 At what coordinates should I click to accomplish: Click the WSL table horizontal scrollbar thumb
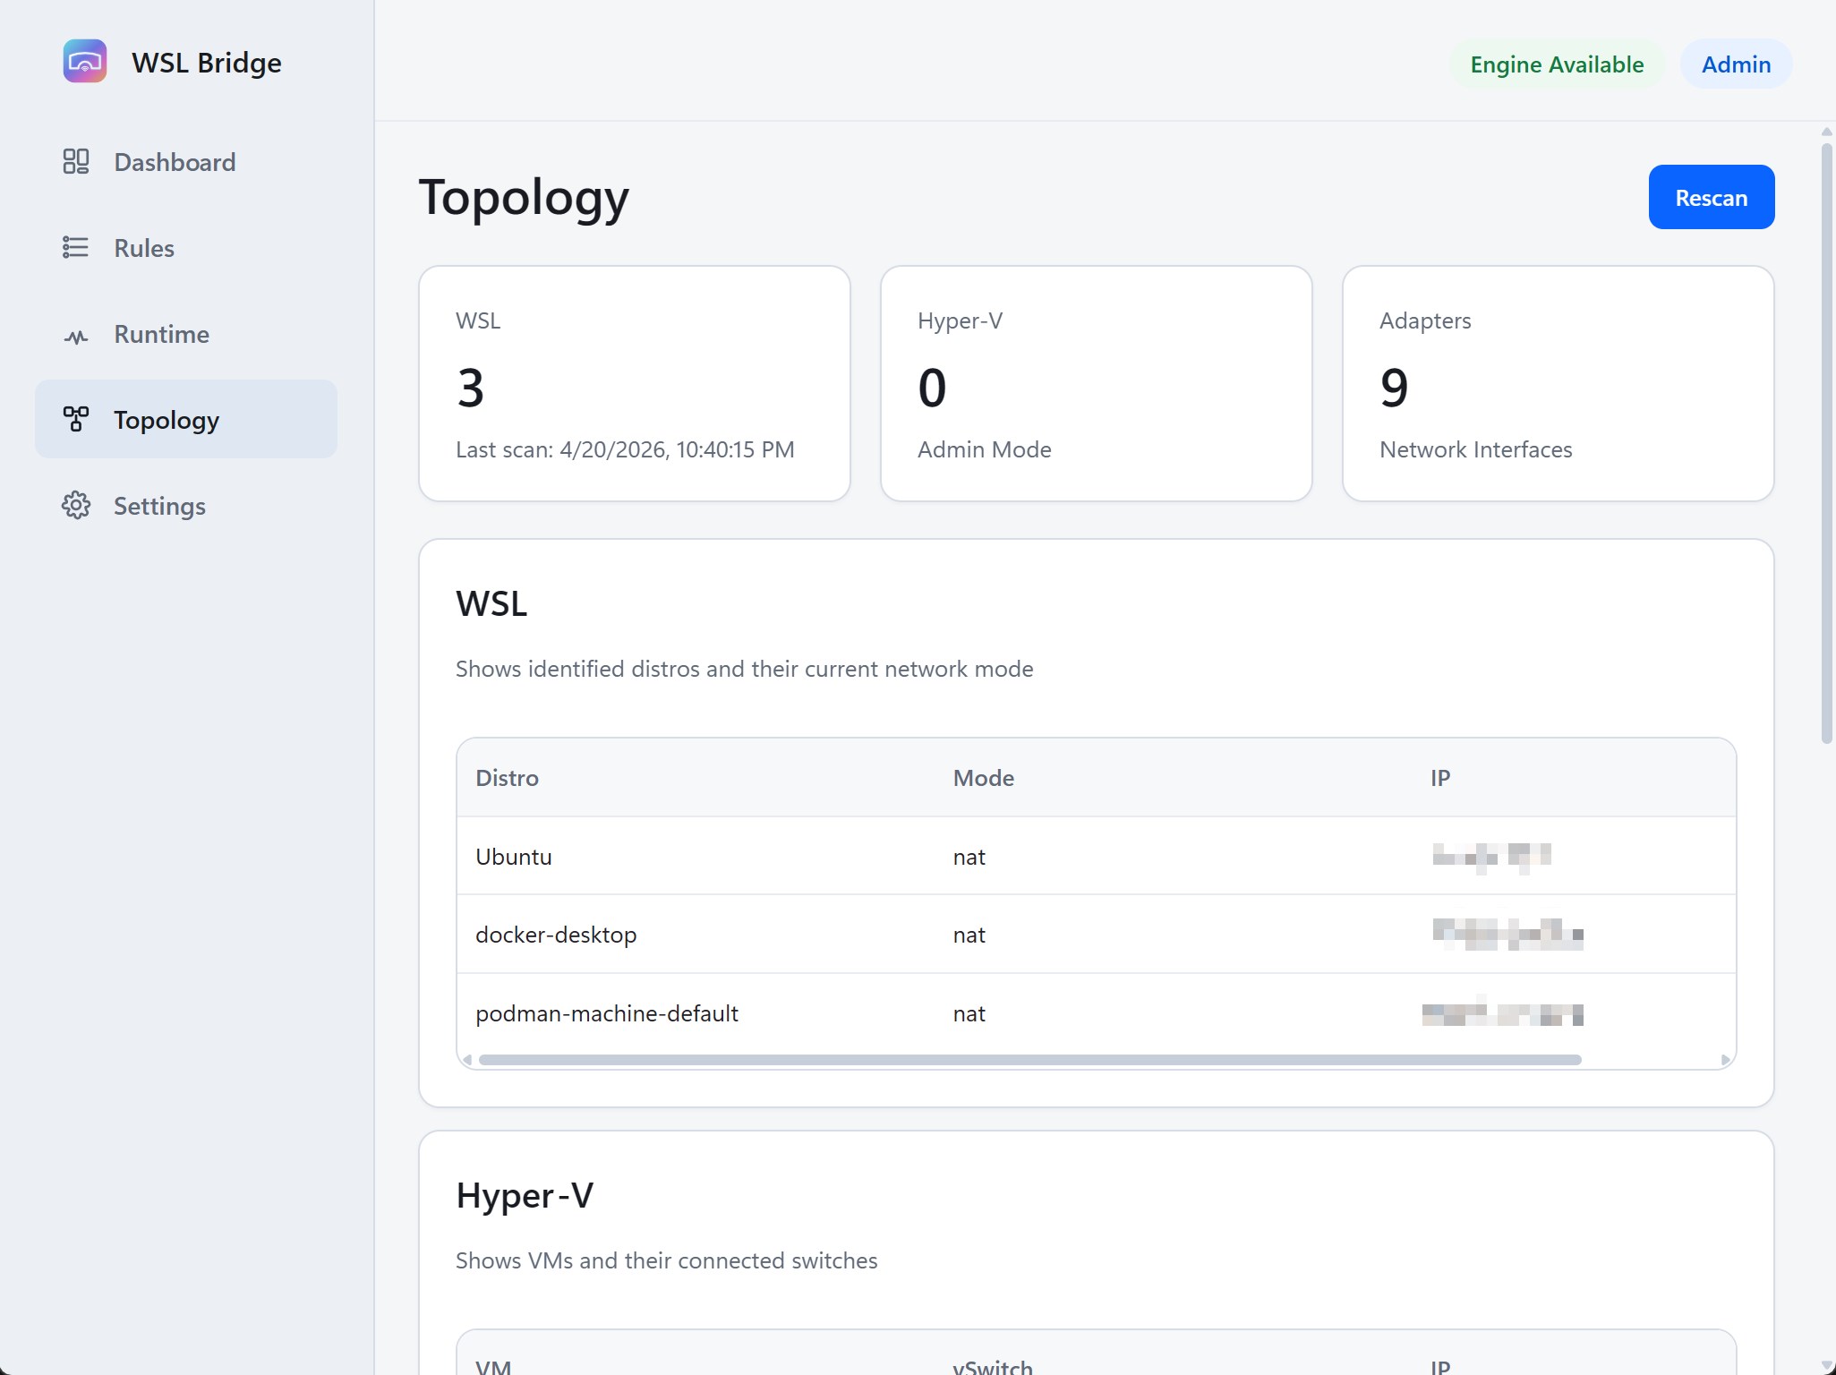point(1030,1060)
